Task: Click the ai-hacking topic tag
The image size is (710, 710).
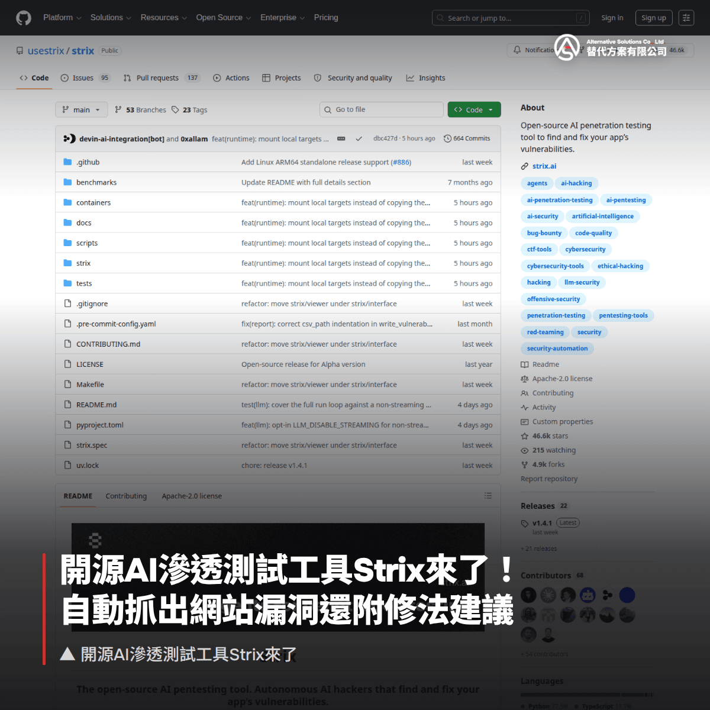Action: 576,183
